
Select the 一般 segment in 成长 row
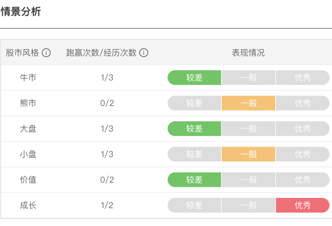coord(249,205)
